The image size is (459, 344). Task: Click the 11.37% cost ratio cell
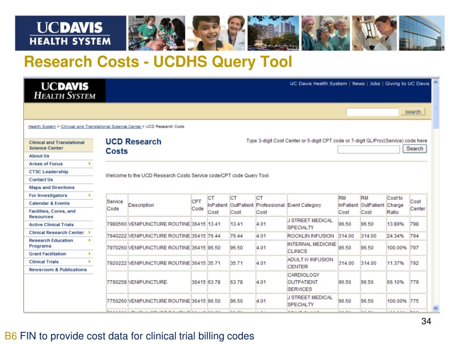point(397,263)
